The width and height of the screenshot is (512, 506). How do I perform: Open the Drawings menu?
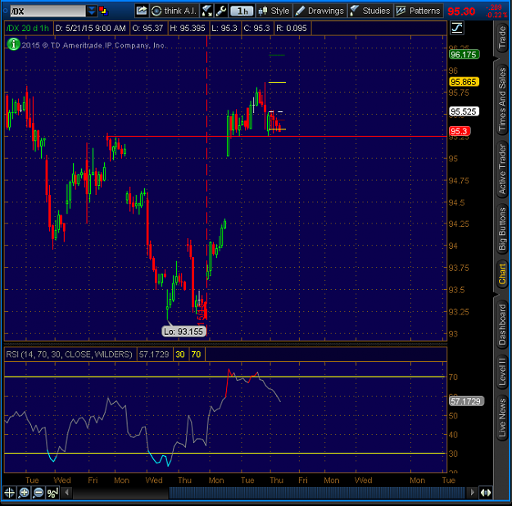pos(319,11)
